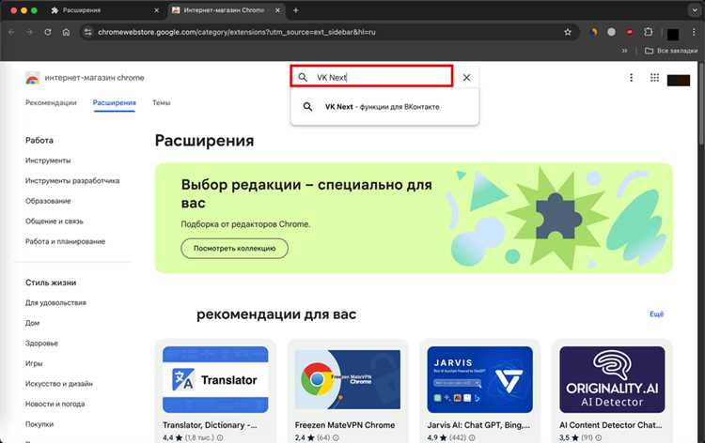Screen dimensions: 705x443
Task: Open the Инструменты category
Action: (48, 160)
